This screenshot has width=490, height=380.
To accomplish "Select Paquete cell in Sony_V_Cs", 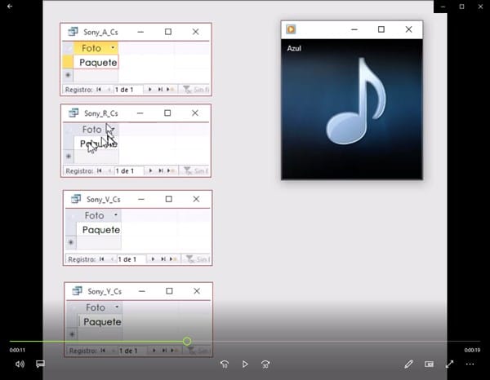I will pos(99,230).
